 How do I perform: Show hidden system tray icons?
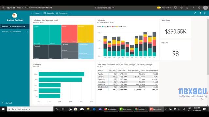[x=166, y=109]
